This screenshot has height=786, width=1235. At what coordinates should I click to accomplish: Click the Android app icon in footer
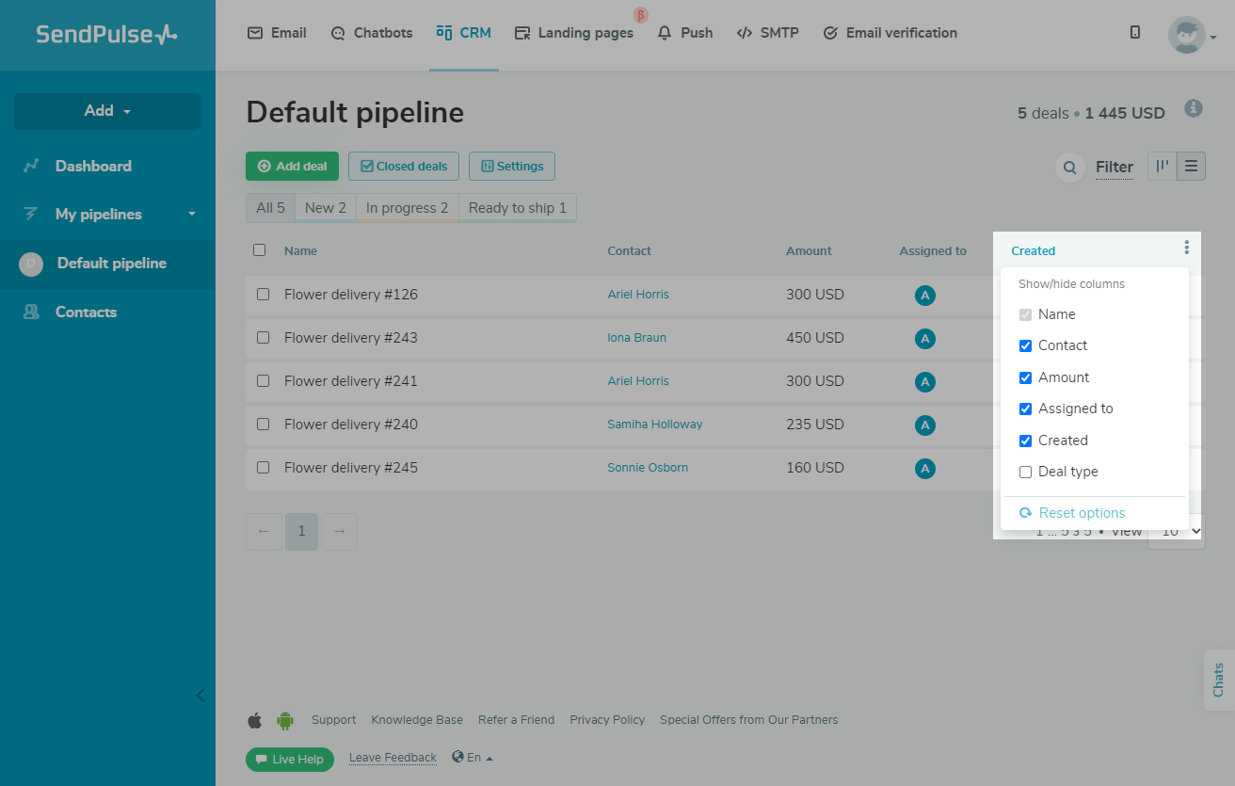click(x=284, y=720)
